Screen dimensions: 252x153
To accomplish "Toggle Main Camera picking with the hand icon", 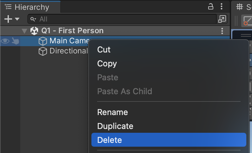I will click(15, 41).
